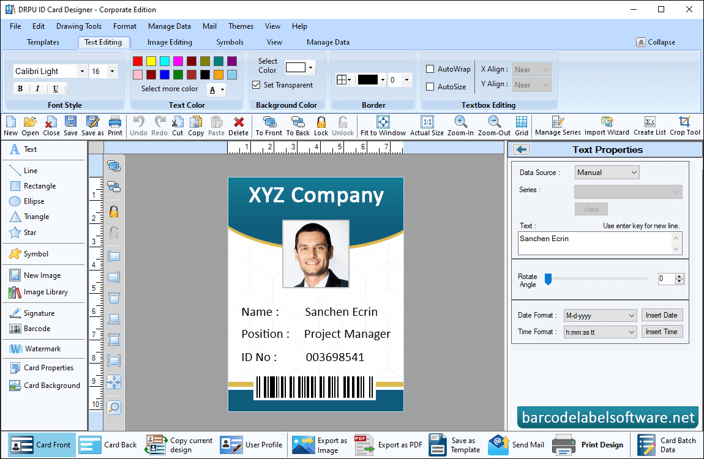
Task: Show the Grid overlay
Action: click(x=521, y=126)
